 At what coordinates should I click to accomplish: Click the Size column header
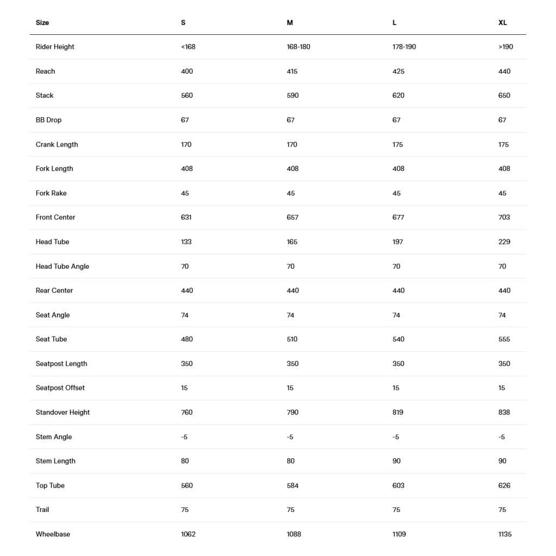pos(42,23)
